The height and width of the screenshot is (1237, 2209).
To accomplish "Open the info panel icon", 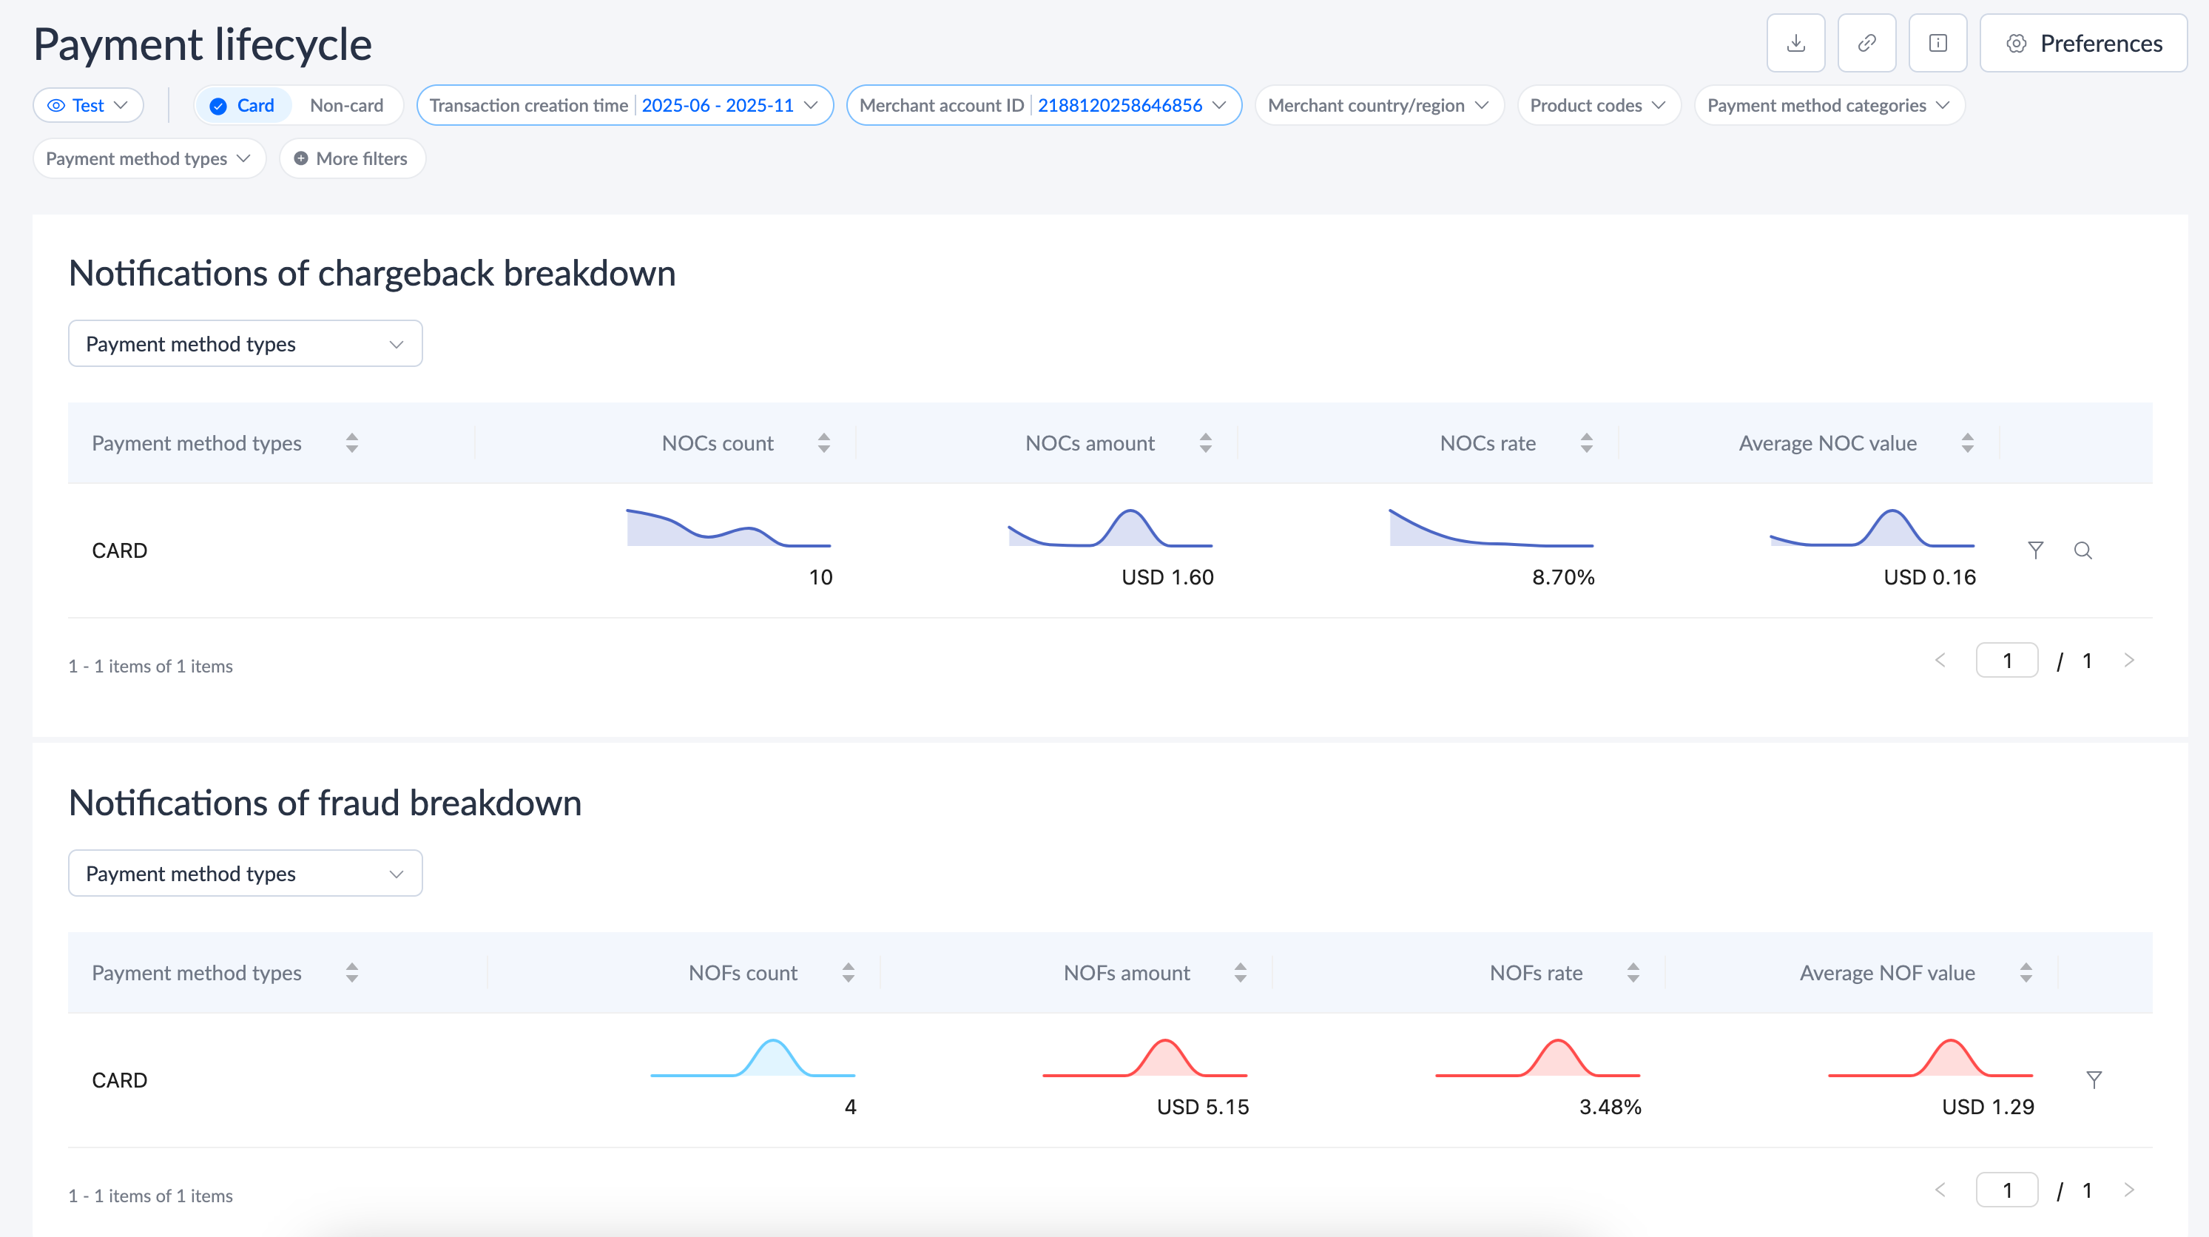I will tap(1938, 43).
